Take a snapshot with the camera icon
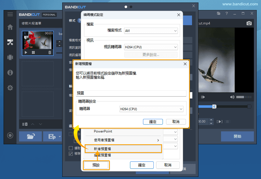The image size is (261, 179). (249, 23)
